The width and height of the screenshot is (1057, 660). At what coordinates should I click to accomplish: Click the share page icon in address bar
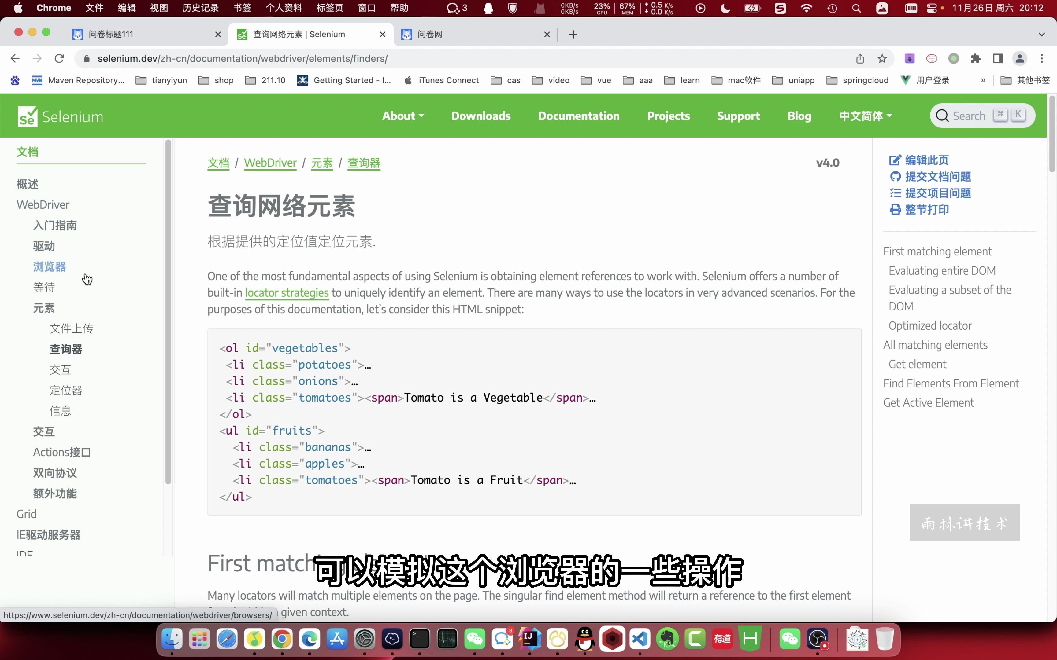(x=859, y=58)
